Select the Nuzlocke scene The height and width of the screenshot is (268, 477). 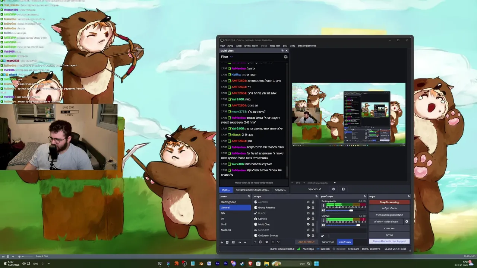[236, 230]
